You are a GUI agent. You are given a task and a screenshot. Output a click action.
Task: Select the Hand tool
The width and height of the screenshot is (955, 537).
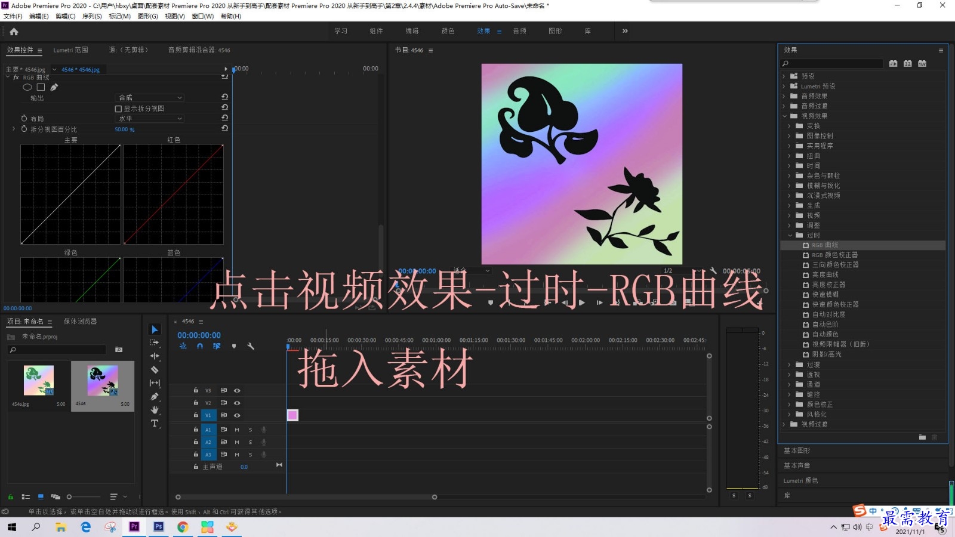155,410
